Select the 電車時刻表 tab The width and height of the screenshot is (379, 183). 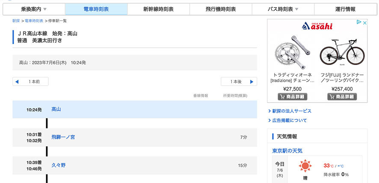pos(96,9)
